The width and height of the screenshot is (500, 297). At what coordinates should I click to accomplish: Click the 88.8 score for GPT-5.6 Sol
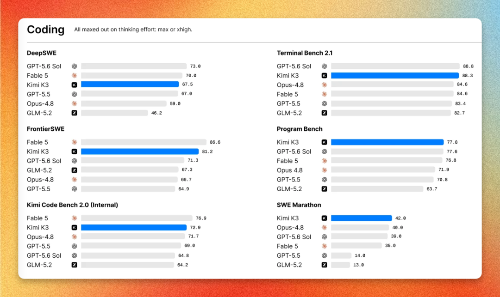[468, 66]
